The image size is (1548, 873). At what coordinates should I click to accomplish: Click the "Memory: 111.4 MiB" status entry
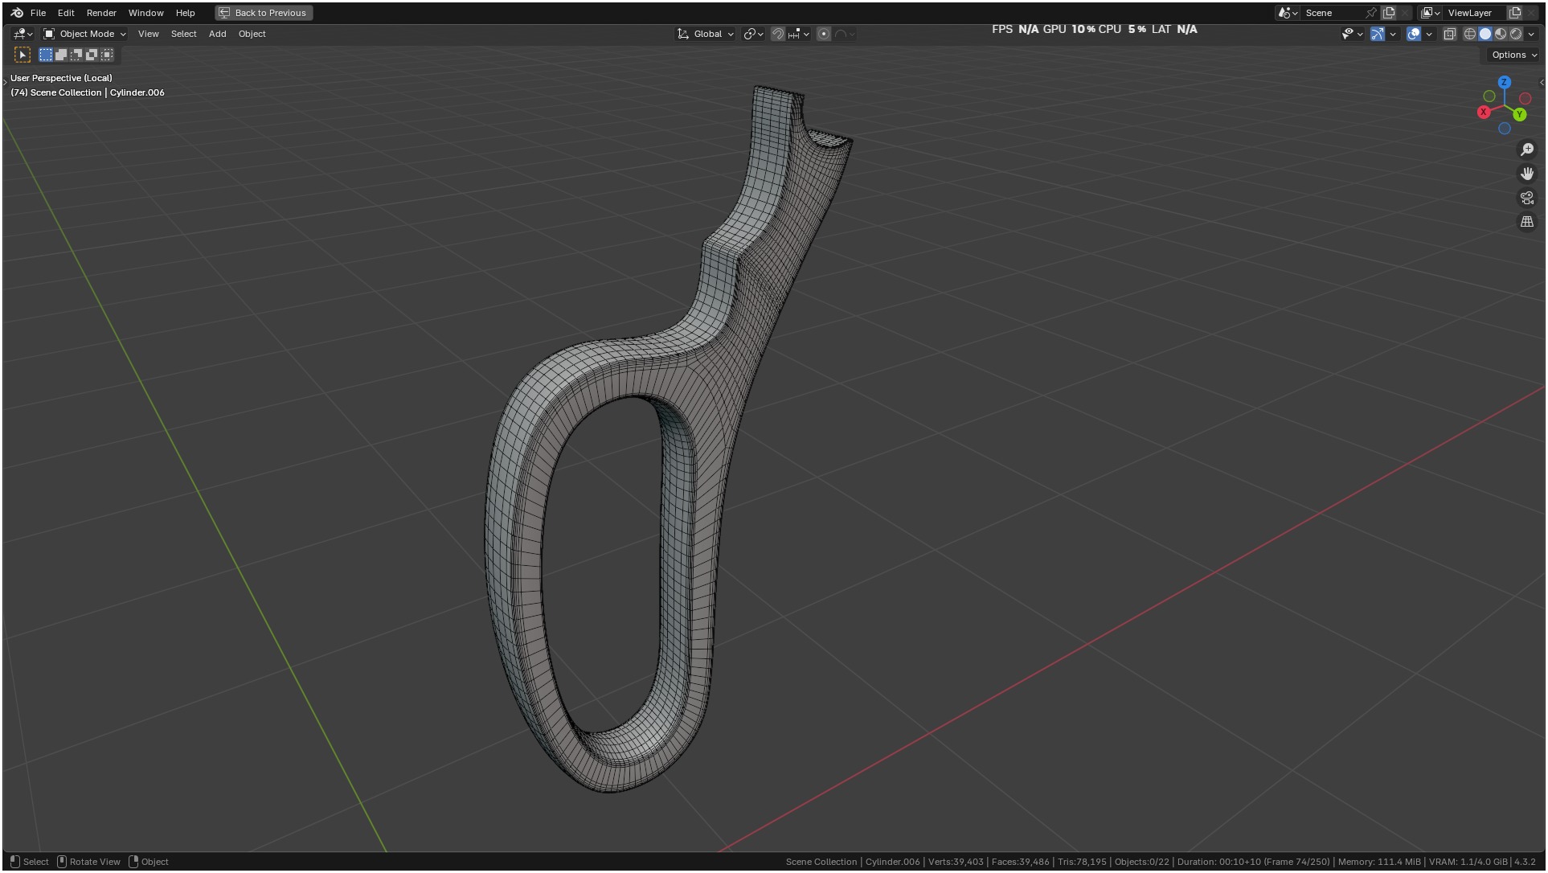coord(1379,862)
